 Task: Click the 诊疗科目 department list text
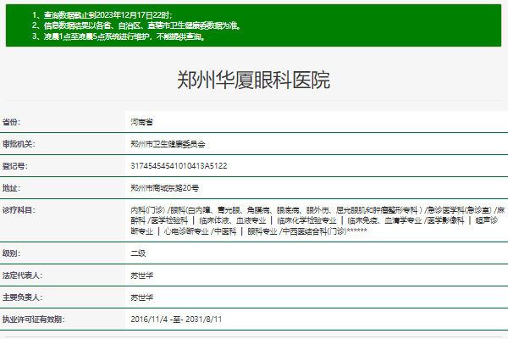point(317,220)
